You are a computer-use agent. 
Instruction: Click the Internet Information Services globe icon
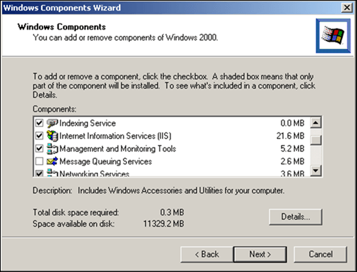coord(52,136)
